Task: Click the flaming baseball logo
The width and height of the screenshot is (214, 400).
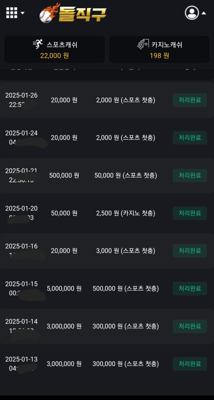Action: (47, 14)
